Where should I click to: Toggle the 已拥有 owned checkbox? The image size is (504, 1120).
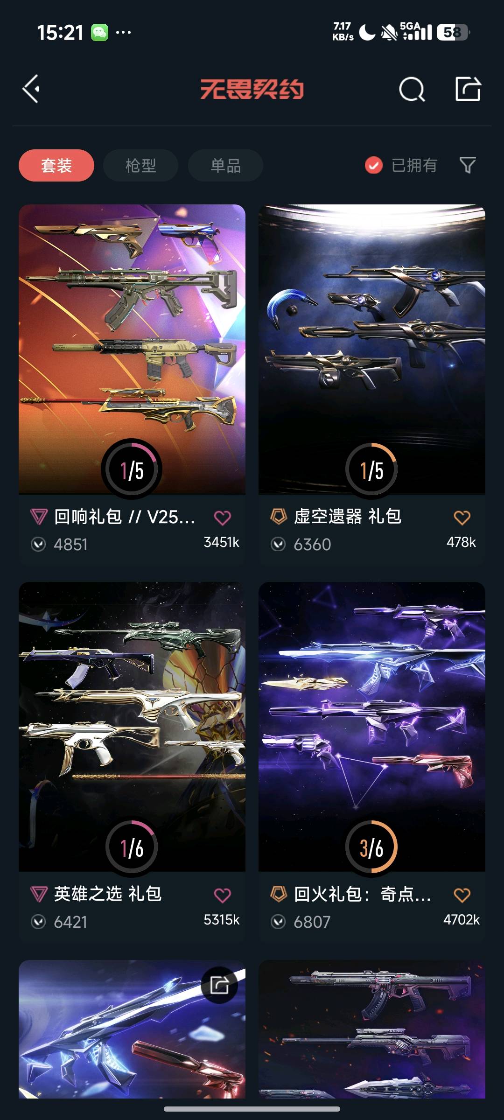coord(374,165)
